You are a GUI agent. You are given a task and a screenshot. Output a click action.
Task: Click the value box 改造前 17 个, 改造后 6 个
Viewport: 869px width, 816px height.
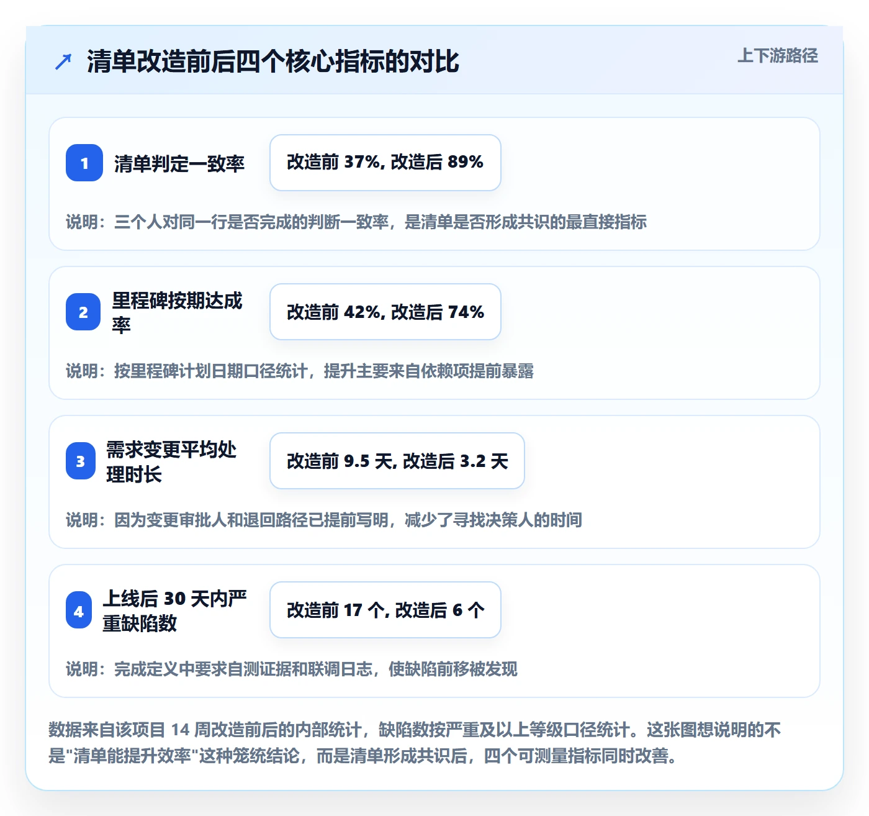tap(385, 610)
